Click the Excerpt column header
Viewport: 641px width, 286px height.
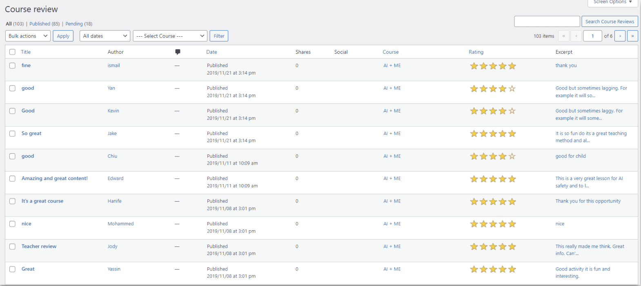point(564,52)
